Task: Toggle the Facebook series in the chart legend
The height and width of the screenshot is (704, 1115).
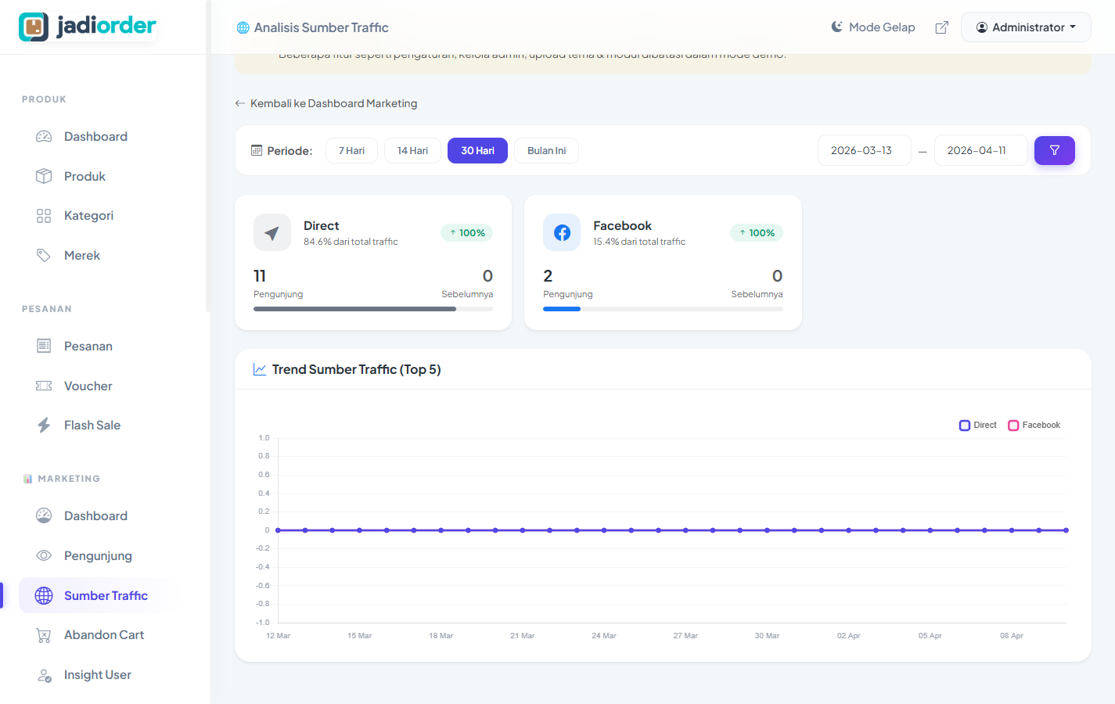Action: pos(1034,425)
